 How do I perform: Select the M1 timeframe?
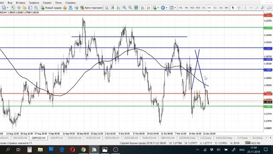point(181,8)
